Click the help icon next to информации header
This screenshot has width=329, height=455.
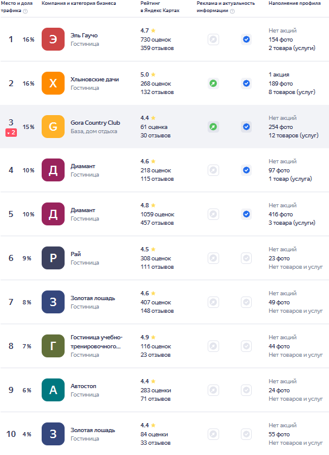pos(232,11)
